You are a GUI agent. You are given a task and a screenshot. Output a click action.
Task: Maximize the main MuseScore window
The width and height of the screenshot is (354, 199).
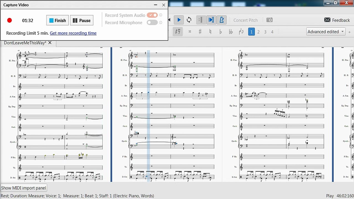click(x=335, y=2)
